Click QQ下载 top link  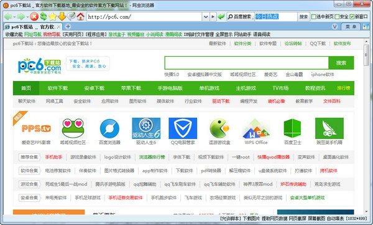tap(318, 44)
